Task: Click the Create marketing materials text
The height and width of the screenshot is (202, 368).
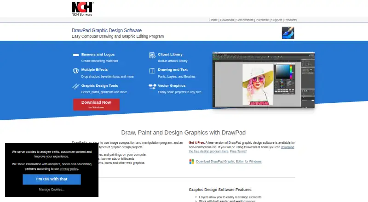Action: tap(99, 61)
